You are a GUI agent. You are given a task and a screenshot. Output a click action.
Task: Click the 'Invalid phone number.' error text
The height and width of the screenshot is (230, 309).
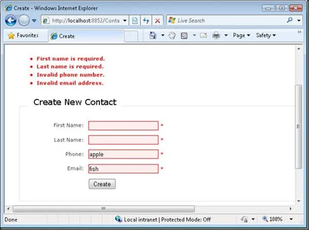(x=71, y=75)
